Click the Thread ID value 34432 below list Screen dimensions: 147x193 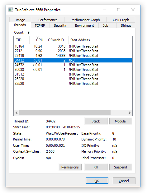click(x=51, y=121)
